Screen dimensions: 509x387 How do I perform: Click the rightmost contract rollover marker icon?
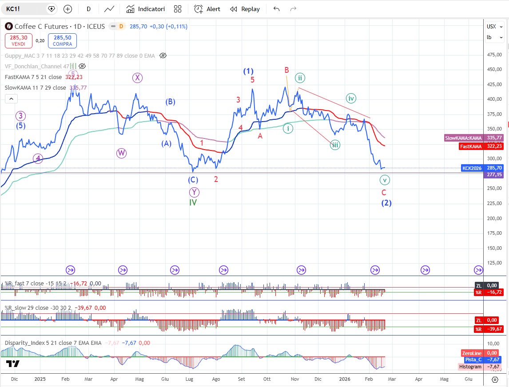coord(478,270)
